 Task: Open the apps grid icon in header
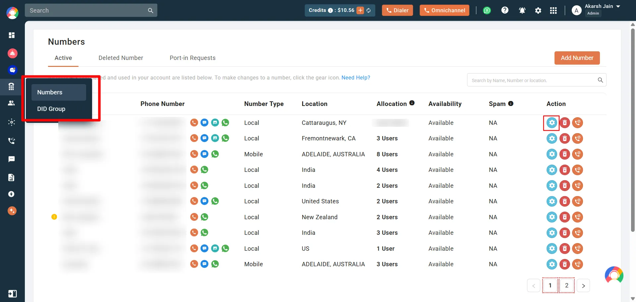click(553, 11)
